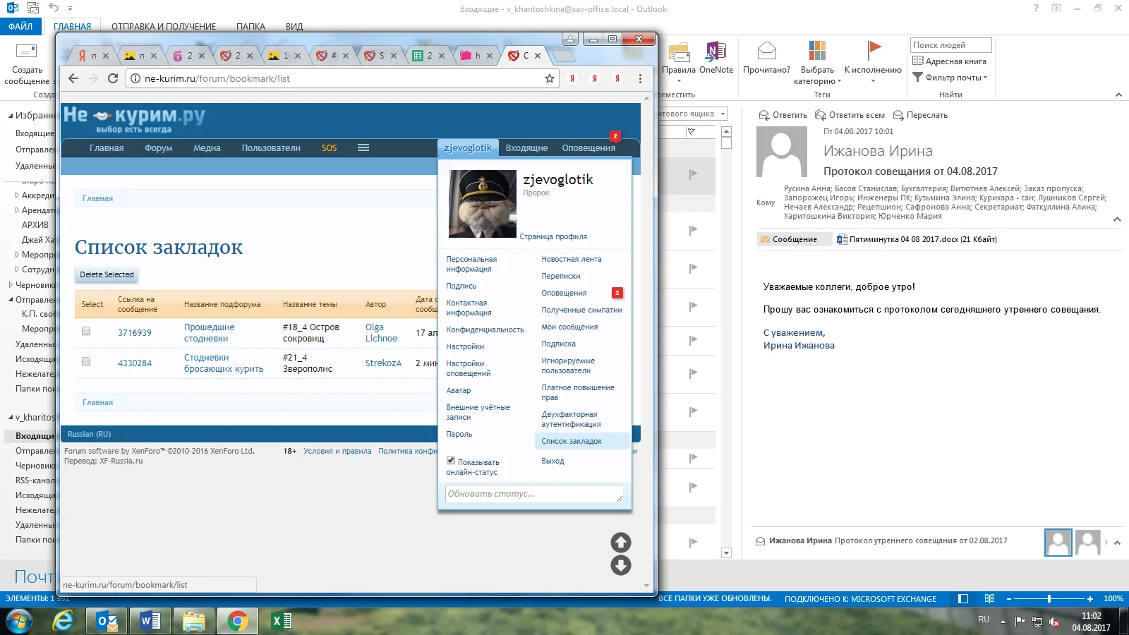Jump to page bottom with down-arrow circle
Screen dimensions: 1129x635
tap(621, 565)
